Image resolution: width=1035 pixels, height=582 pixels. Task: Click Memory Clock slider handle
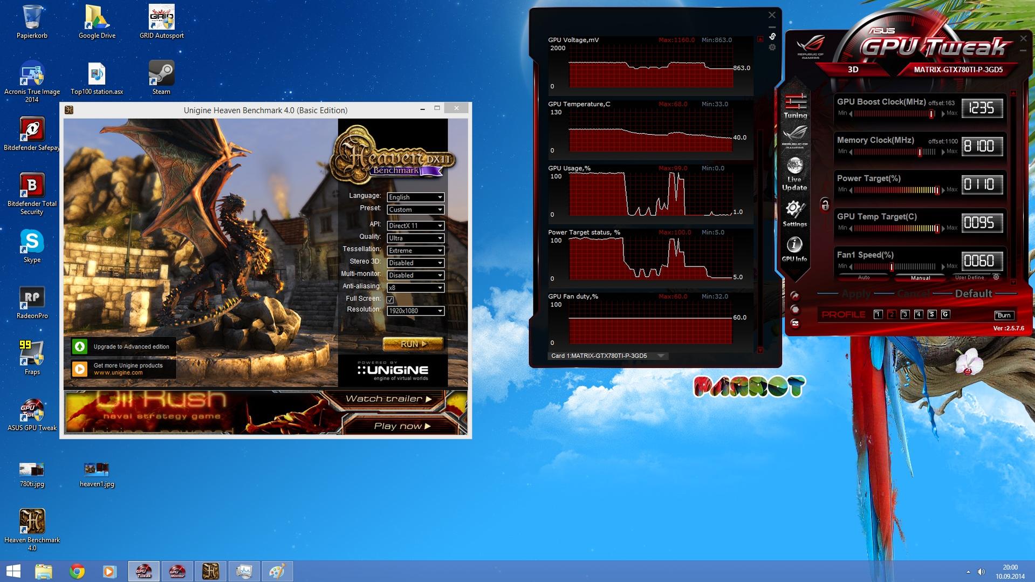click(920, 152)
